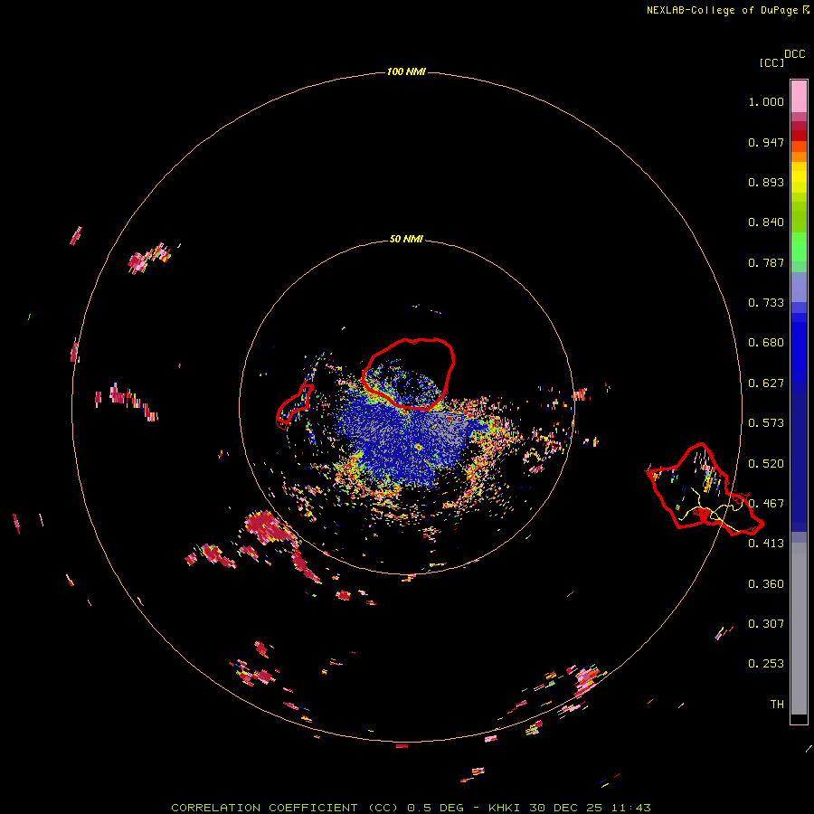Click the 0.573 color scale value
The image size is (814, 814).
pos(766,423)
